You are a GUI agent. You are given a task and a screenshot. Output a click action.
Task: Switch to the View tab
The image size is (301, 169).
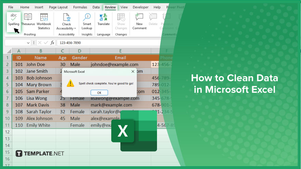pyautogui.click(x=124, y=7)
